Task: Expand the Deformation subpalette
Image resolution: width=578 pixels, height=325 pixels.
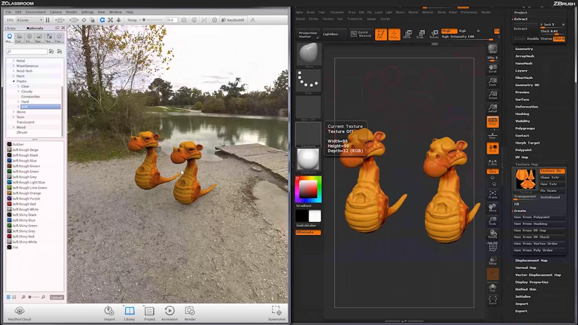Action: point(527,107)
